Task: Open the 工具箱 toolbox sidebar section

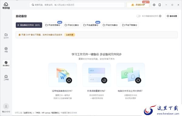Action: coord(6,78)
